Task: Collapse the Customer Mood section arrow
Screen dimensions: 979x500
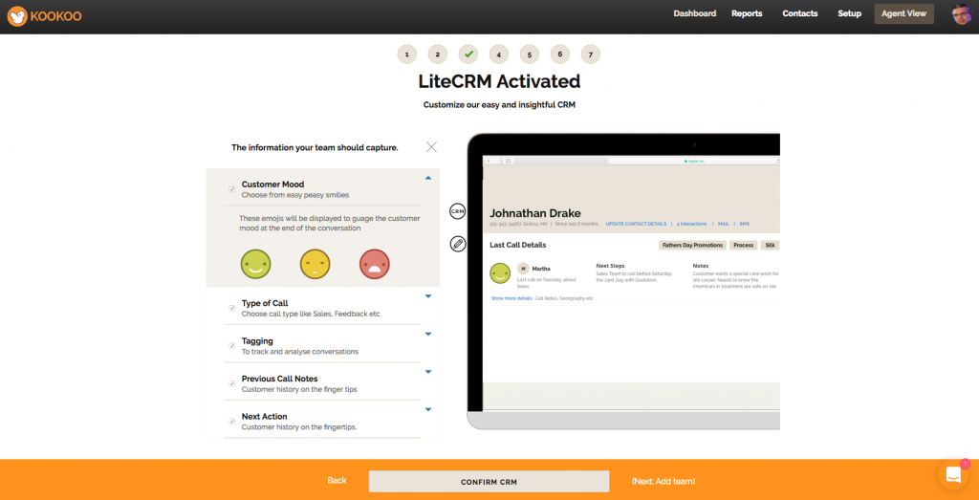Action: [x=428, y=178]
